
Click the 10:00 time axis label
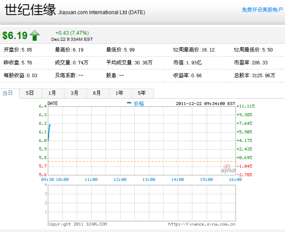click(x=62, y=180)
